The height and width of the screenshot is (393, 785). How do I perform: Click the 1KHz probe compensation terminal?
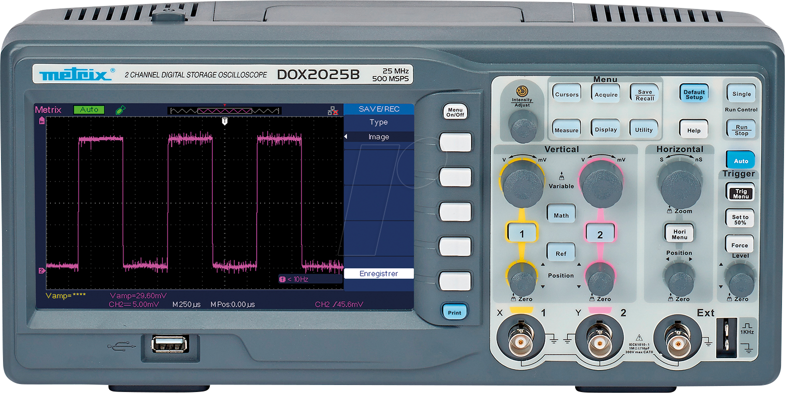click(x=726, y=338)
